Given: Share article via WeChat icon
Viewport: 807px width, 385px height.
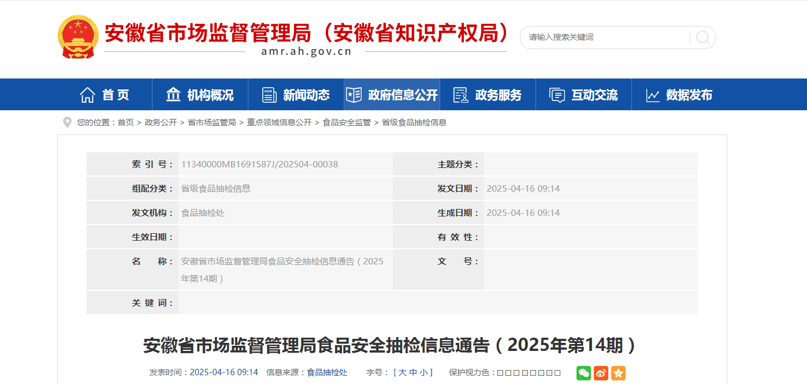Looking at the screenshot, I should pyautogui.click(x=583, y=373).
